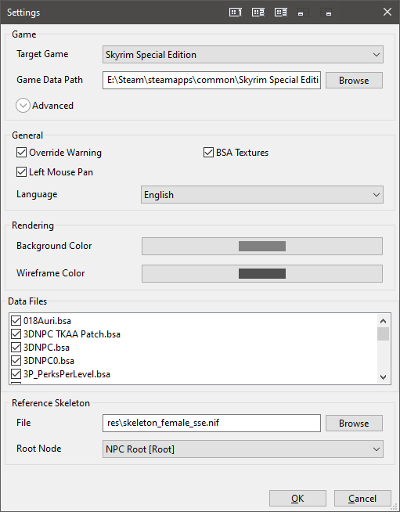Screen dimensions: 400x512
Task: Browse for the Game Data Path
Action: pyautogui.click(x=354, y=81)
